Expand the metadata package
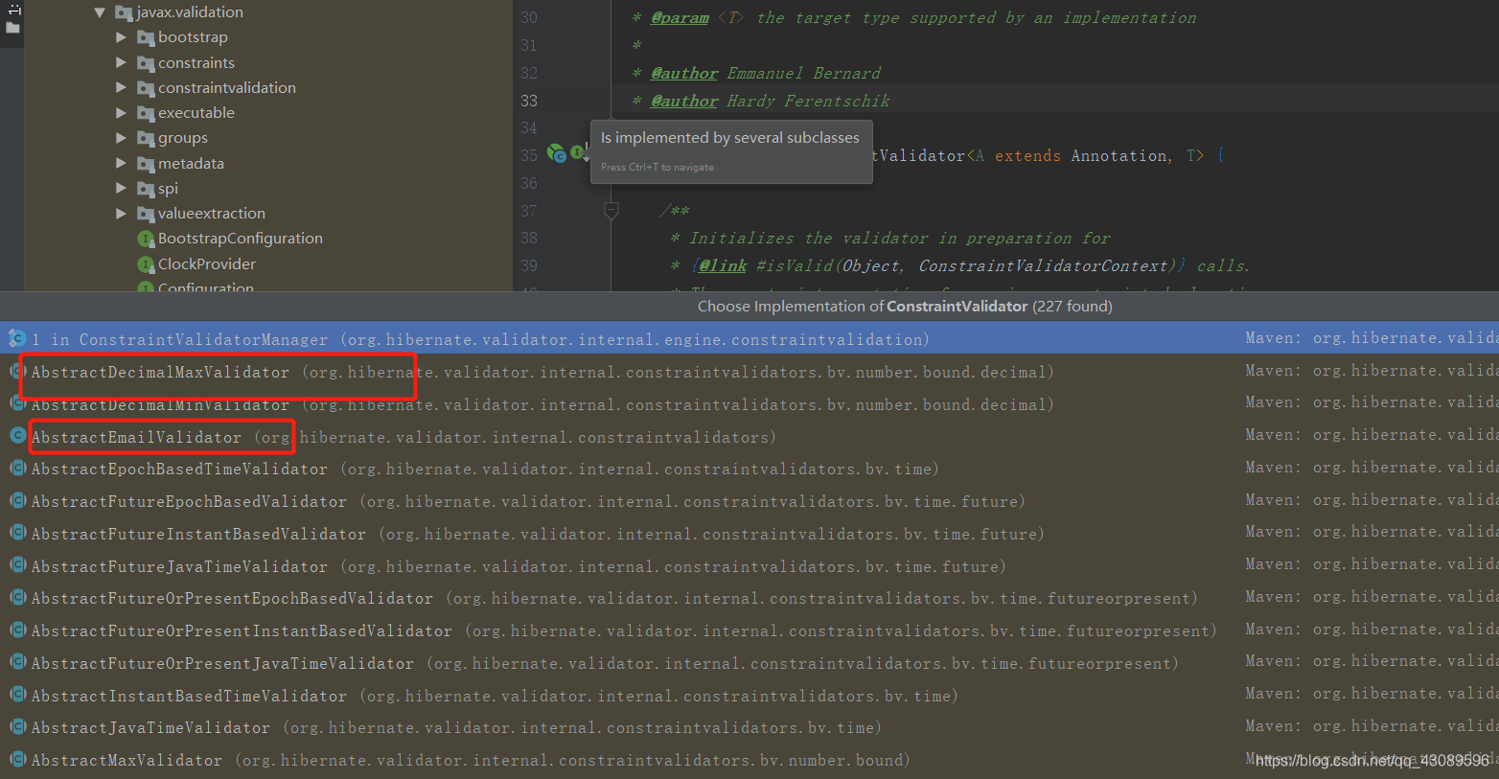The image size is (1499, 779). [x=121, y=163]
